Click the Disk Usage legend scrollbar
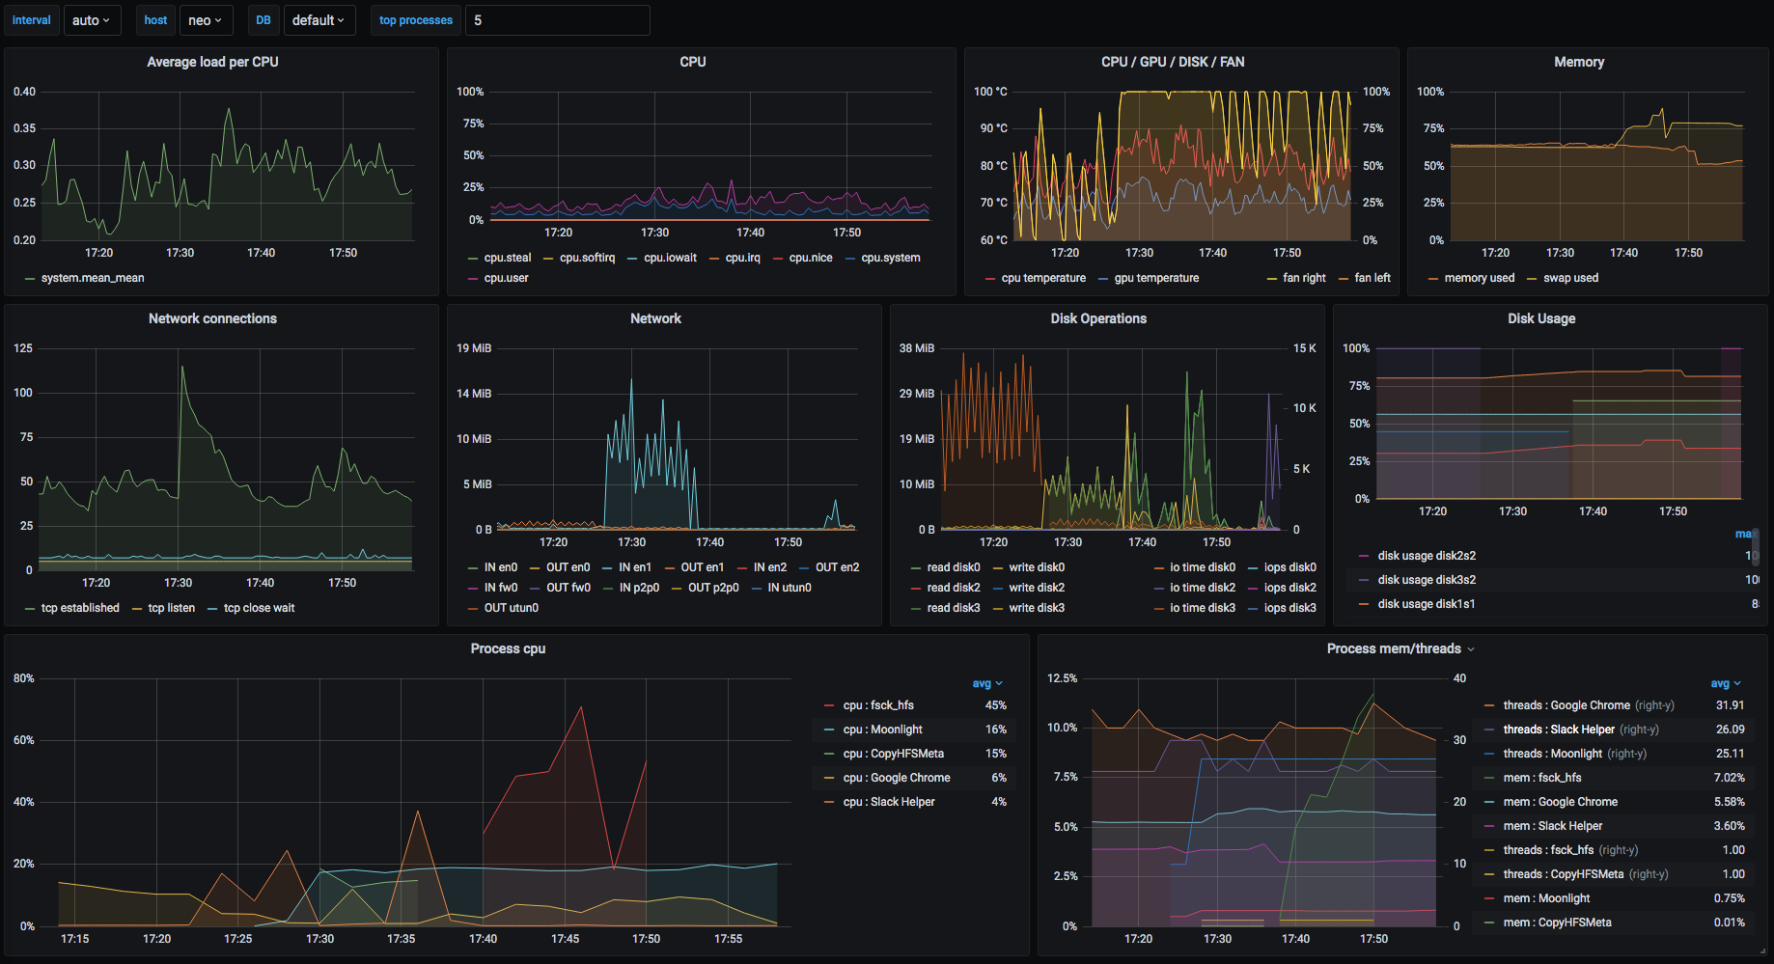Image resolution: width=1774 pixels, height=964 pixels. [1756, 546]
